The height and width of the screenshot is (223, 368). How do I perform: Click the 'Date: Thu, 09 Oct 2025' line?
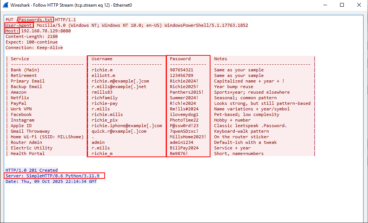click(51, 181)
